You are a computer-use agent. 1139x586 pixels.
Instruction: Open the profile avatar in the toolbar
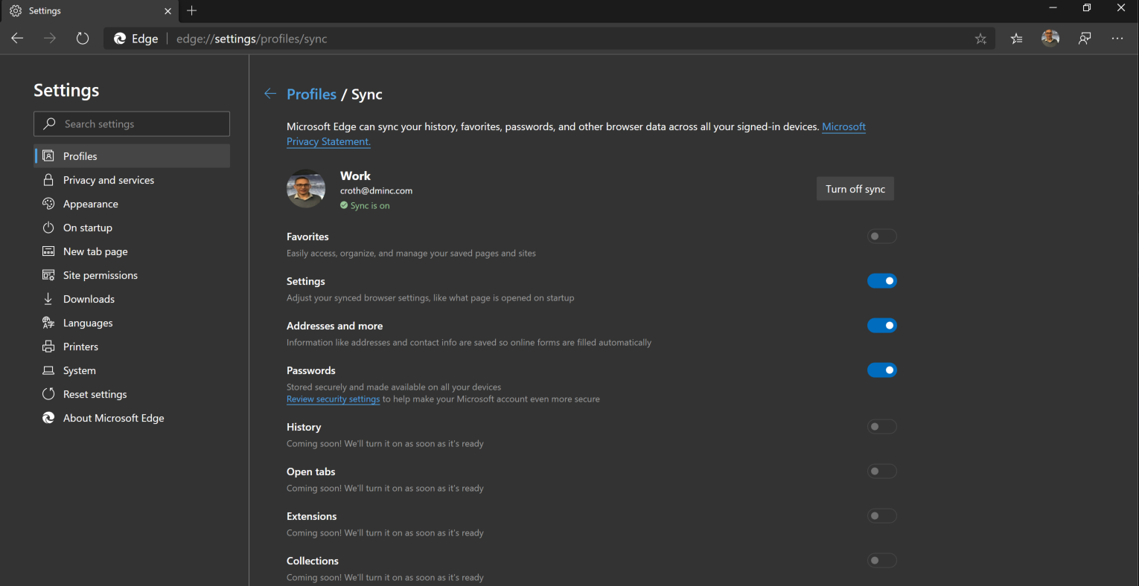pyautogui.click(x=1050, y=39)
